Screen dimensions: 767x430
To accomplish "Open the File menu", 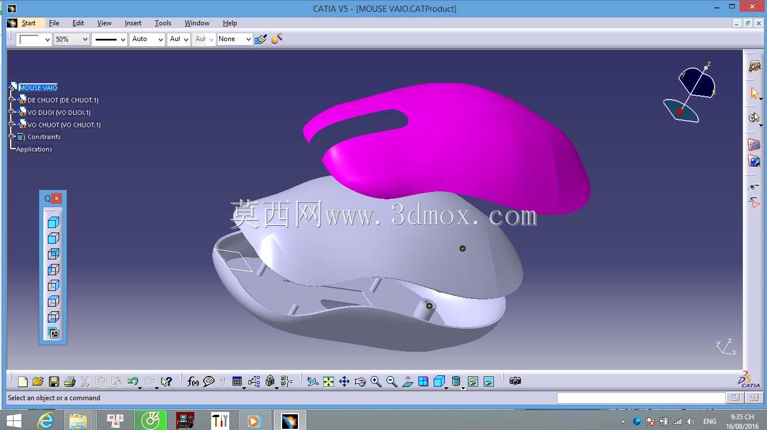I will click(x=54, y=23).
